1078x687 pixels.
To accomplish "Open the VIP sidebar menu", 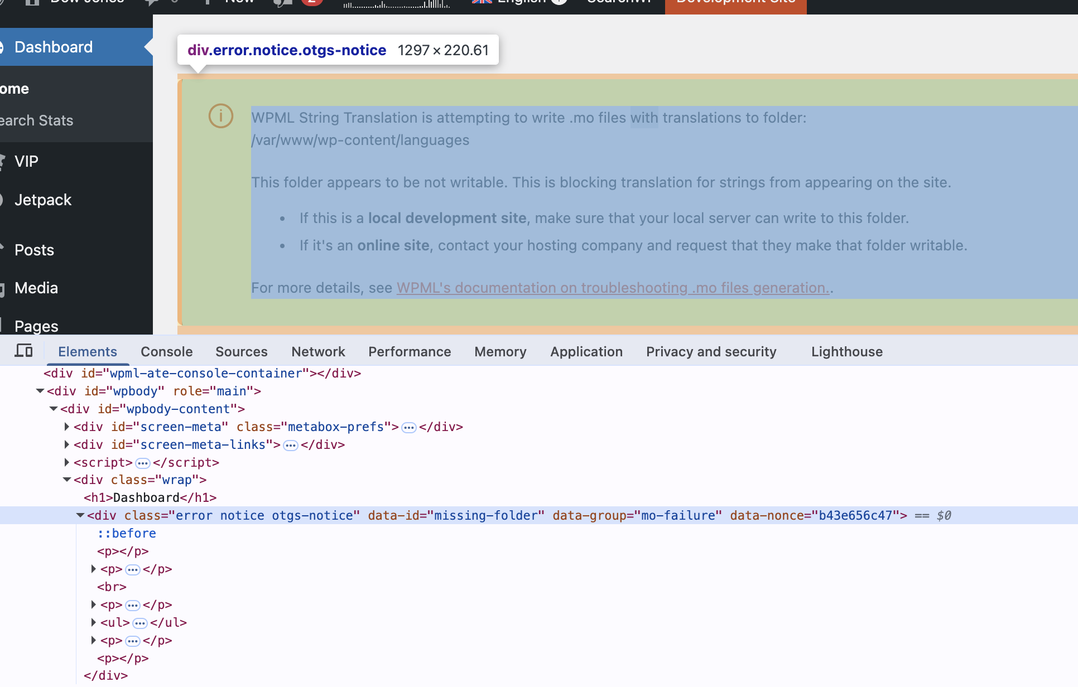I will click(x=26, y=161).
